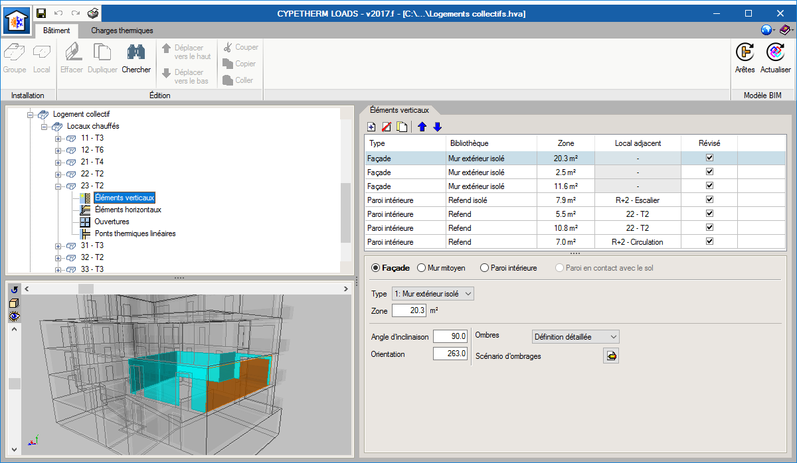Click Déplacer vers le haut button
Viewport: 797px width, 463px height.
pyautogui.click(x=187, y=52)
